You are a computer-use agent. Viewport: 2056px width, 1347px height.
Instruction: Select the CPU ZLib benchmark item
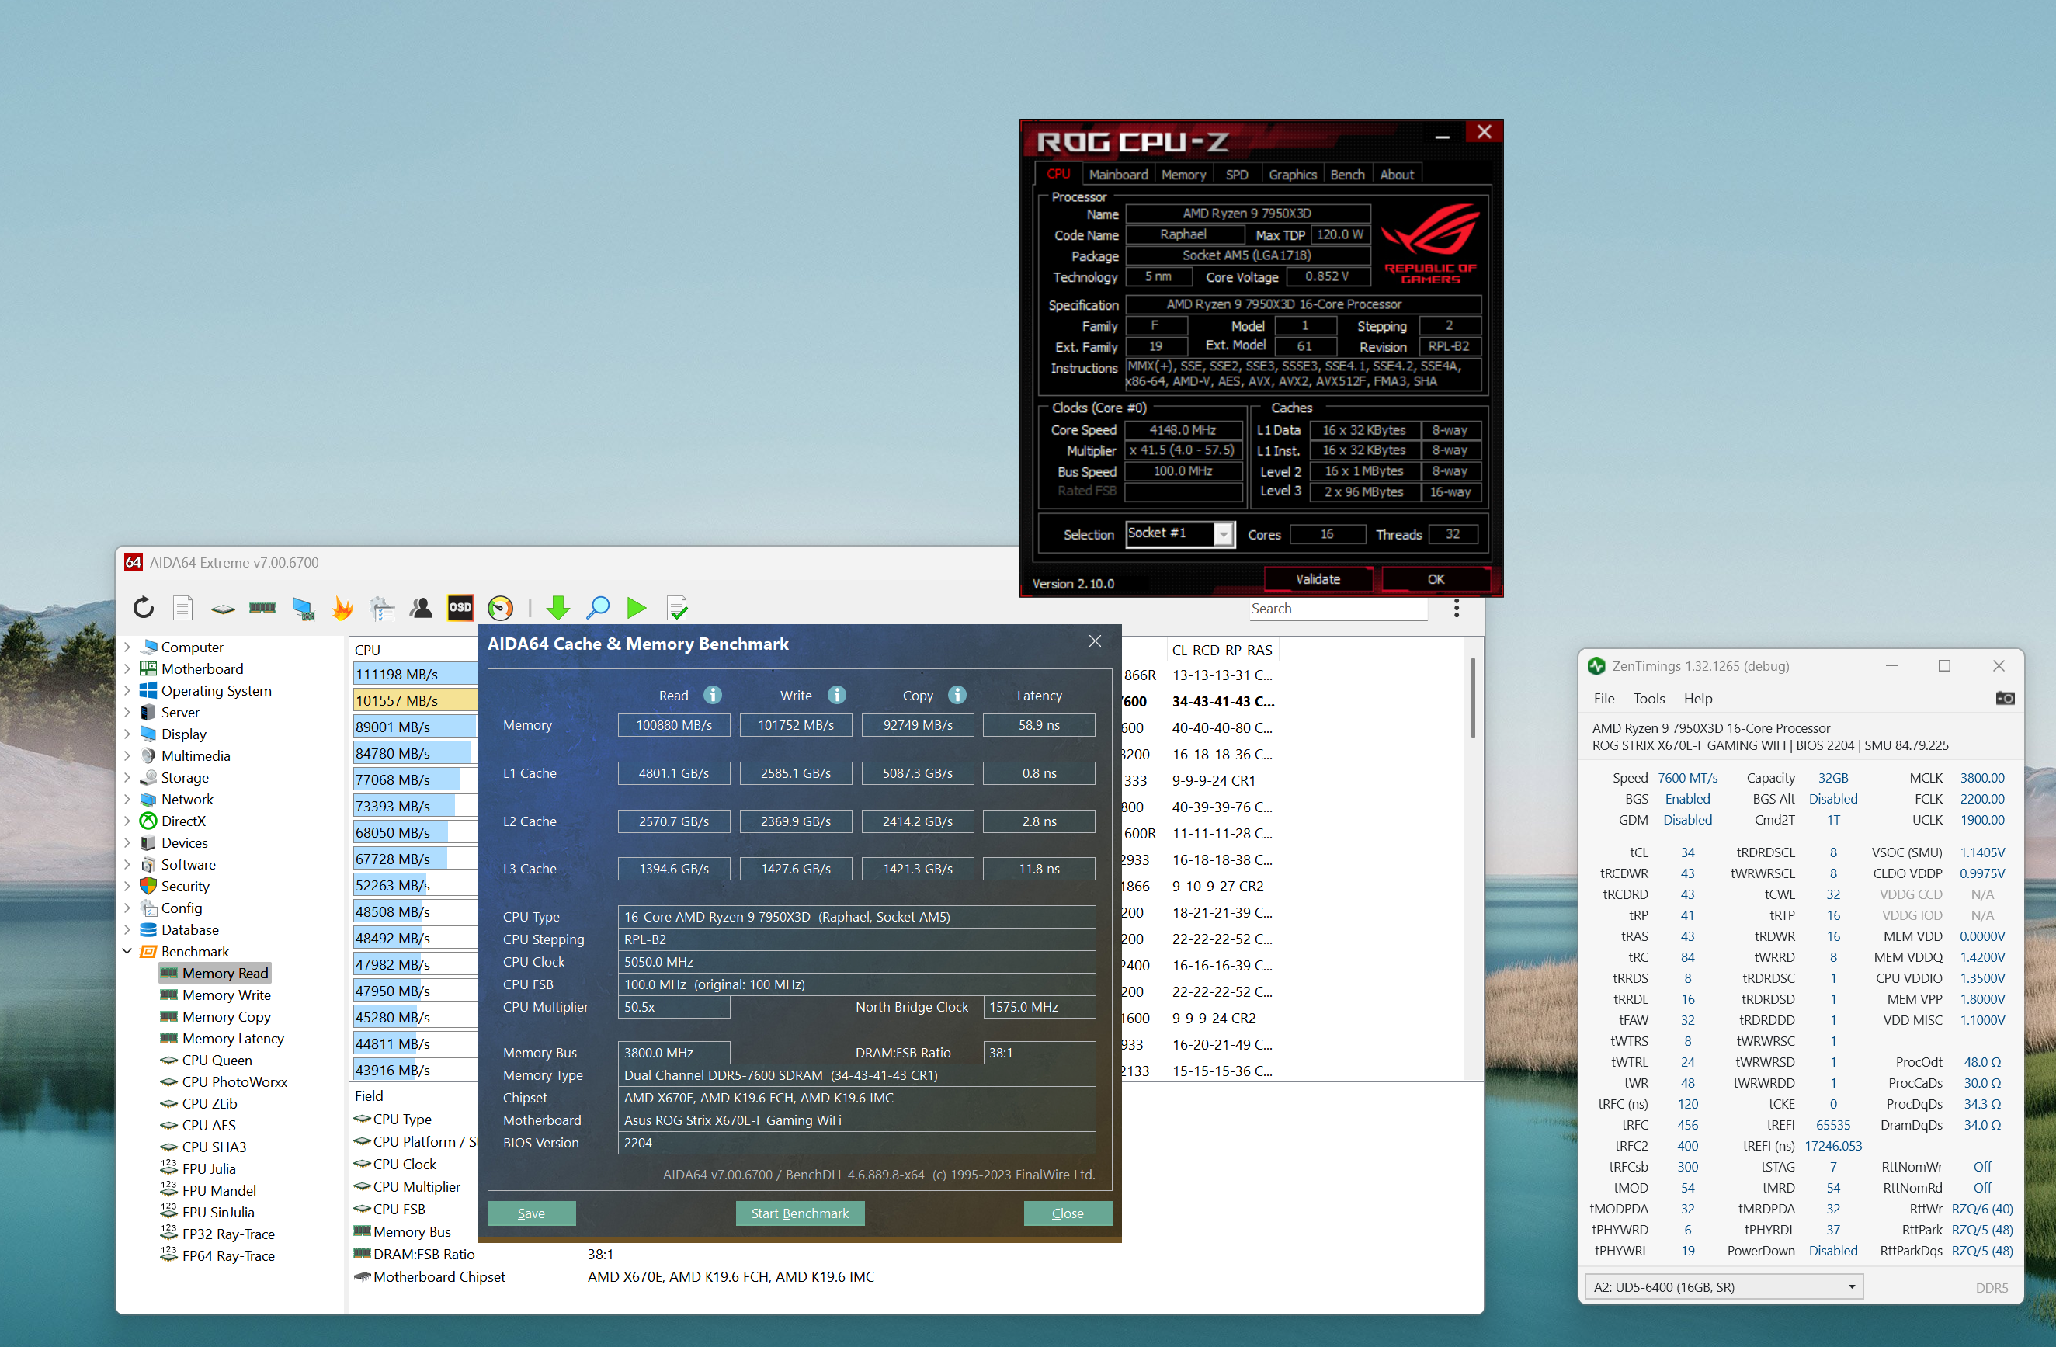point(209,1103)
